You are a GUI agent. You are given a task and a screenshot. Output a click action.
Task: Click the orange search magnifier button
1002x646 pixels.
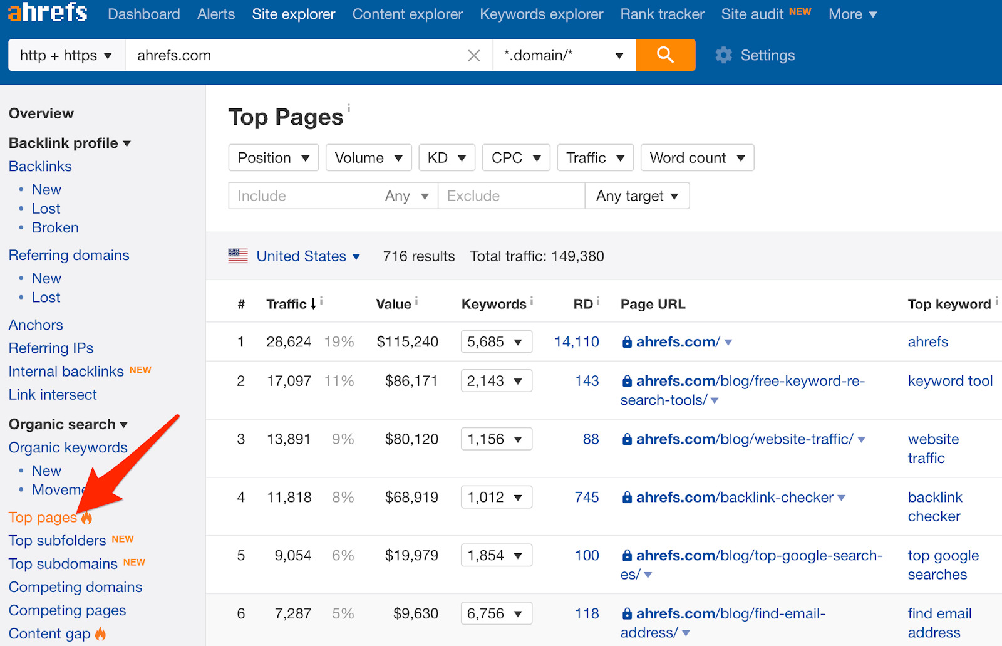pyautogui.click(x=666, y=55)
